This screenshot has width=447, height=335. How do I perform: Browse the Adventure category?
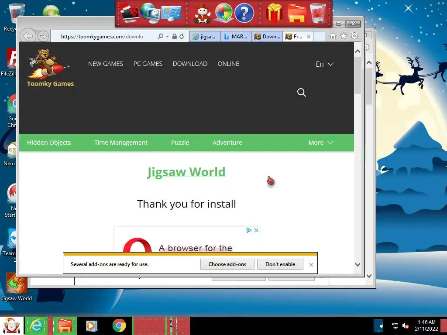tap(227, 143)
